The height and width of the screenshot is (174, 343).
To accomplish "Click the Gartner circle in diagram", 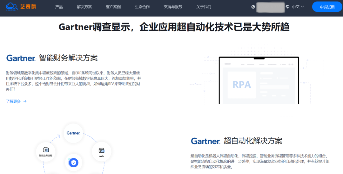I will point(73,133).
